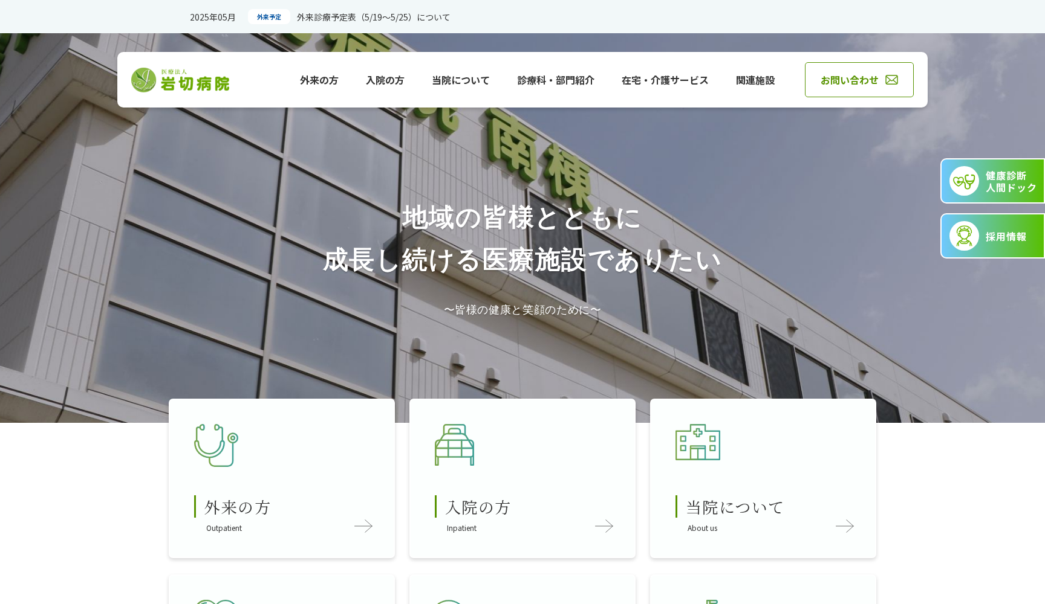Open the 診療科・部門紹介 navigation menu
This screenshot has width=1045, height=604.
pyautogui.click(x=556, y=79)
